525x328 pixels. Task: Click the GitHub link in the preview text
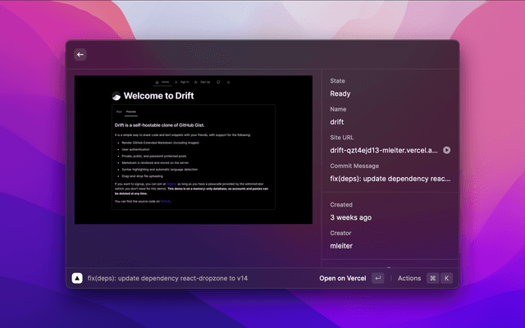[x=166, y=200]
